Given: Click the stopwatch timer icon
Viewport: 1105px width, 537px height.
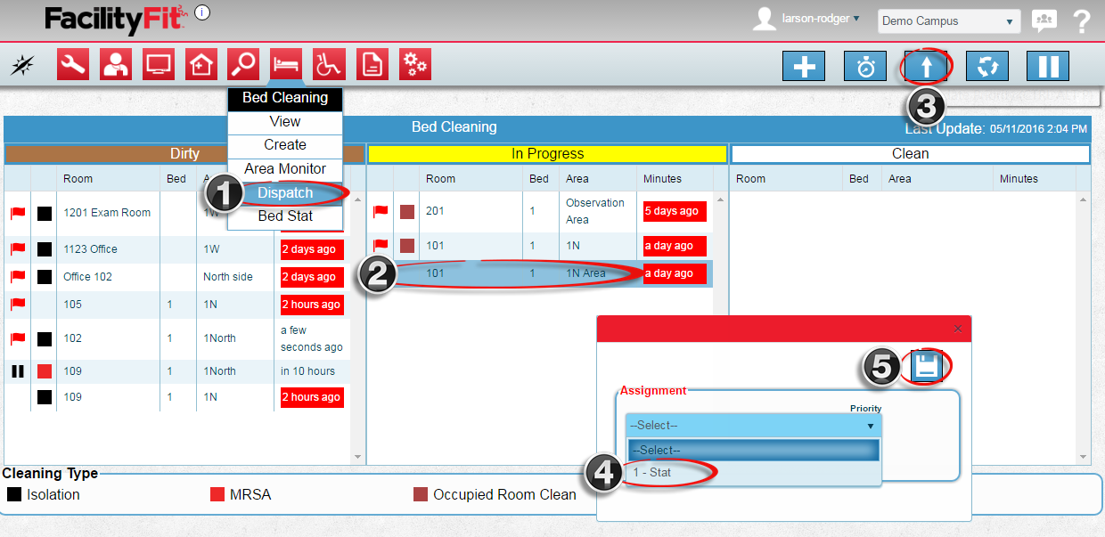Looking at the screenshot, I should [x=865, y=67].
